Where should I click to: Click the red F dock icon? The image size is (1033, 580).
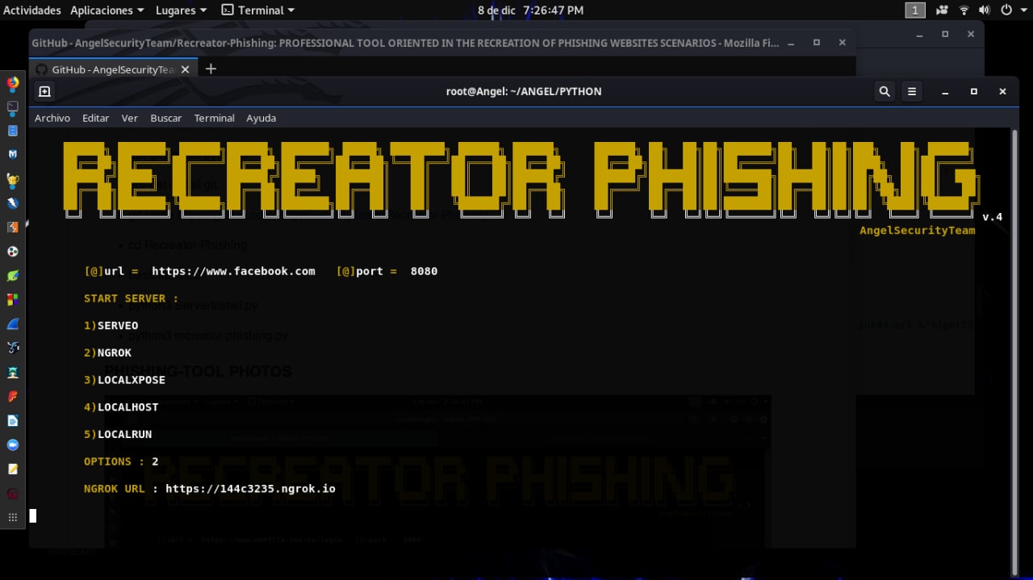point(13,397)
